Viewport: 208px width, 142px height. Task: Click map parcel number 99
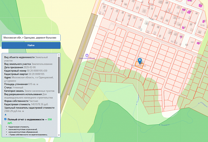point(160,36)
